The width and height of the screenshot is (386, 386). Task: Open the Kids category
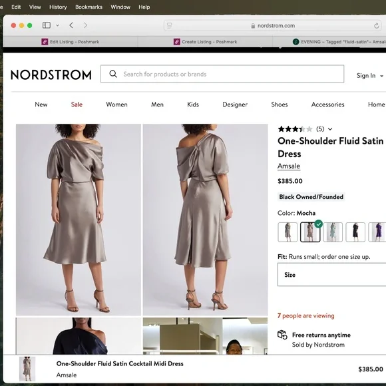pyautogui.click(x=193, y=104)
